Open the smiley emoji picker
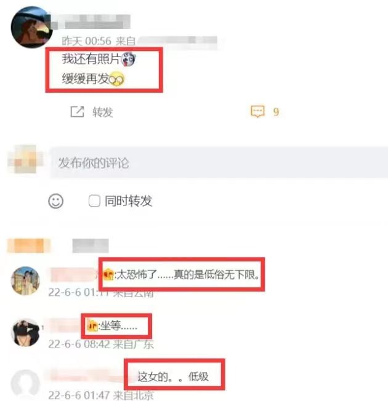Image resolution: width=388 pixels, height=401 pixels. tap(56, 201)
